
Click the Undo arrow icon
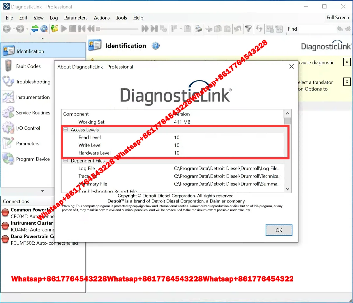(238, 29)
